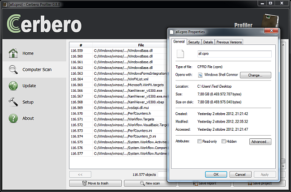Open the Previous Versions tab

[229, 42]
